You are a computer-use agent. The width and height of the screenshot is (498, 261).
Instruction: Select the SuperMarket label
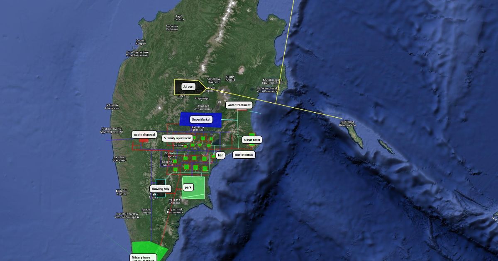(x=201, y=120)
